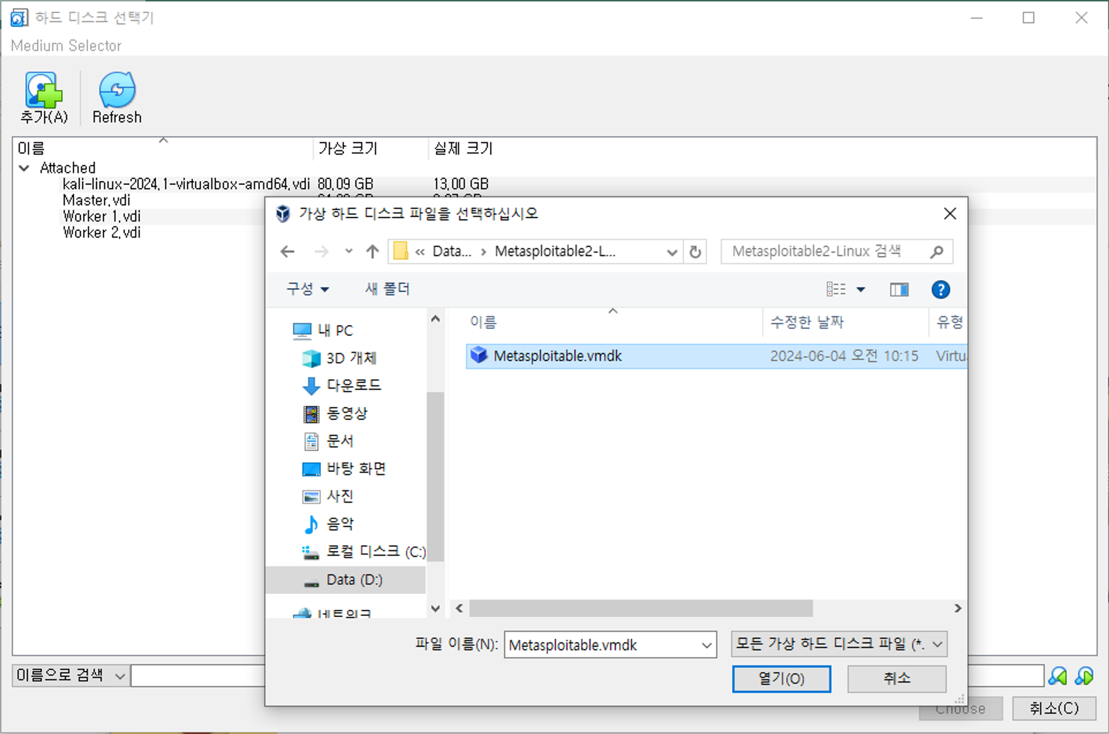
Task: Open the filename combo box dropdown arrow
Action: point(706,645)
